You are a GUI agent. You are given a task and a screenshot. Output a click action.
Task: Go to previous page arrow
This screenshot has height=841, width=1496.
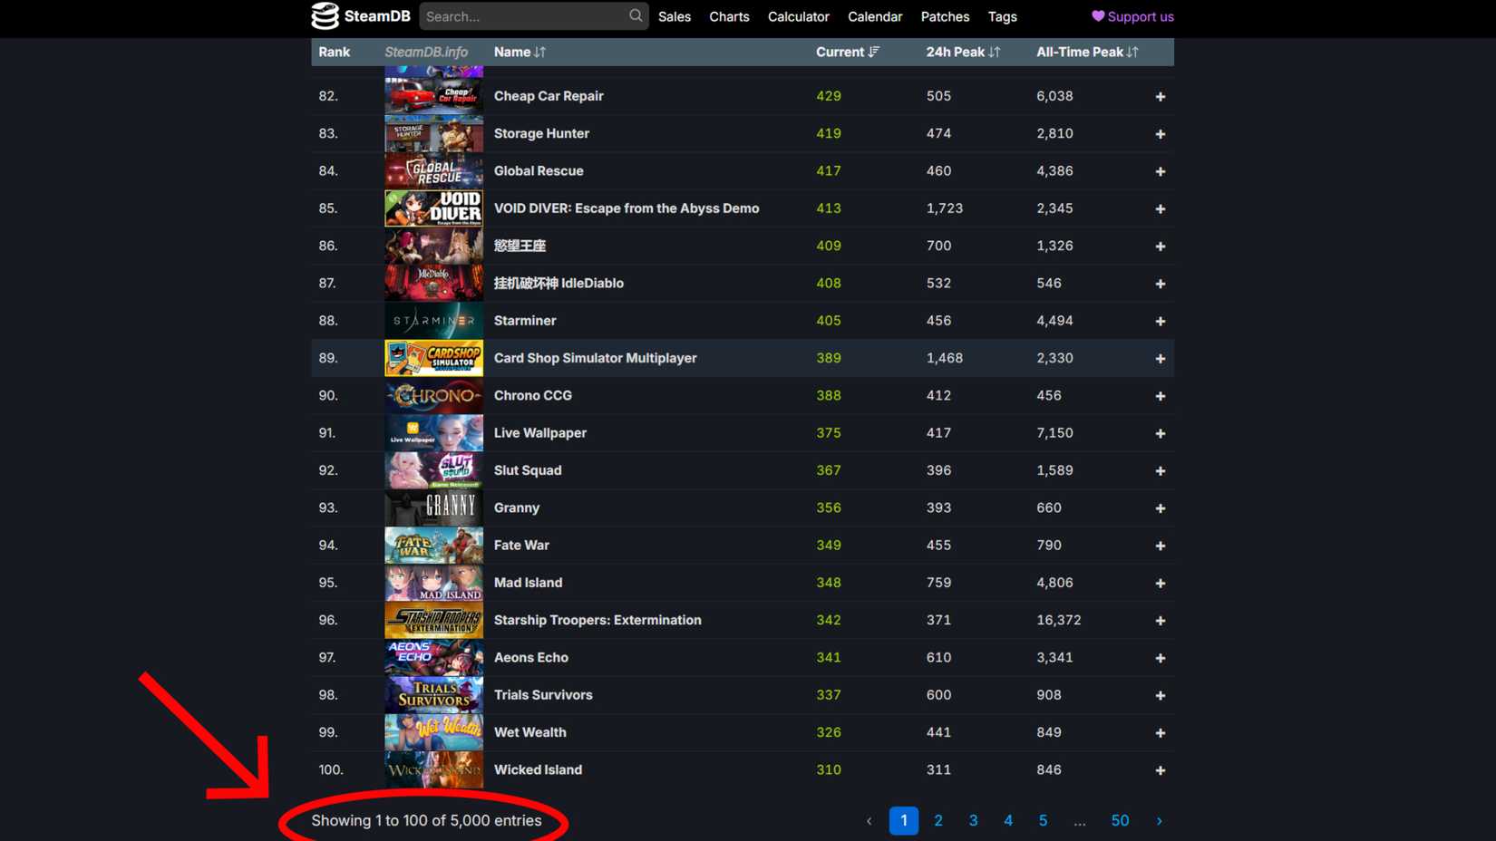coord(869,821)
